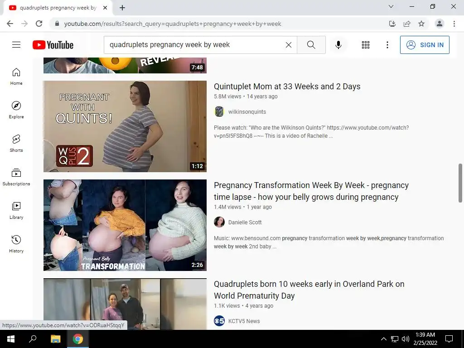Open the Overland Park quadruplets thumbnail

click(x=125, y=304)
